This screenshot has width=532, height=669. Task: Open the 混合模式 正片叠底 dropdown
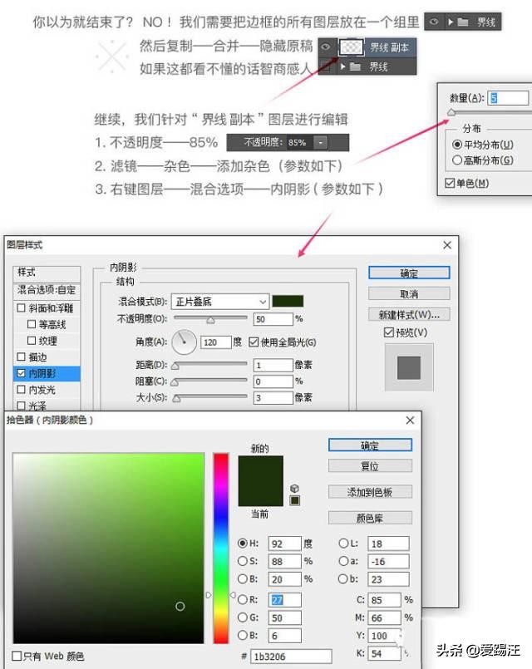click(x=220, y=302)
